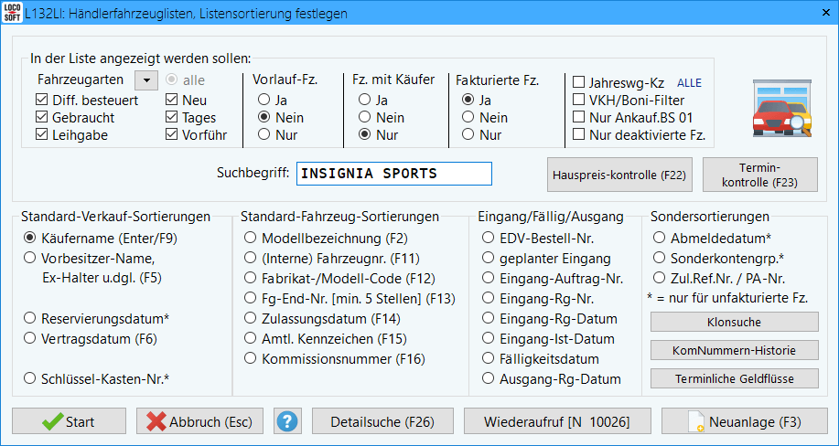This screenshot has width=839, height=446.
Task: Open Detailsuche (F26)
Action: click(x=382, y=421)
